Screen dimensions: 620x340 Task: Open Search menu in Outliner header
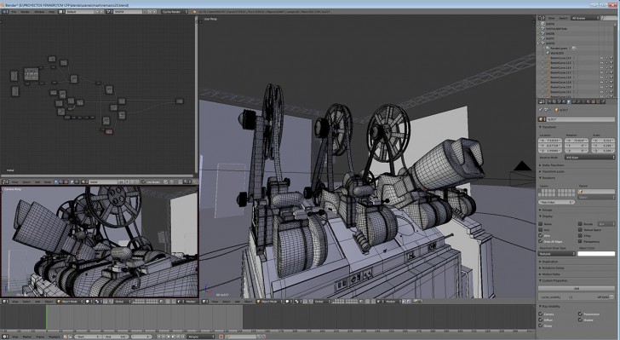coord(563,18)
